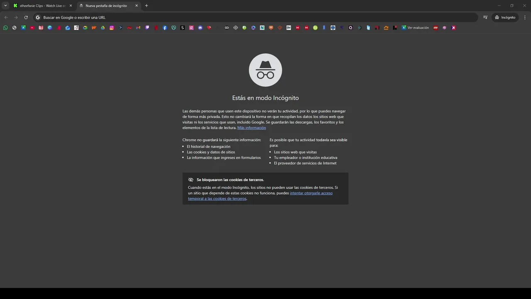Open the infinity symbol bookmark
Viewport: 531px width, 299px height.
(227, 28)
